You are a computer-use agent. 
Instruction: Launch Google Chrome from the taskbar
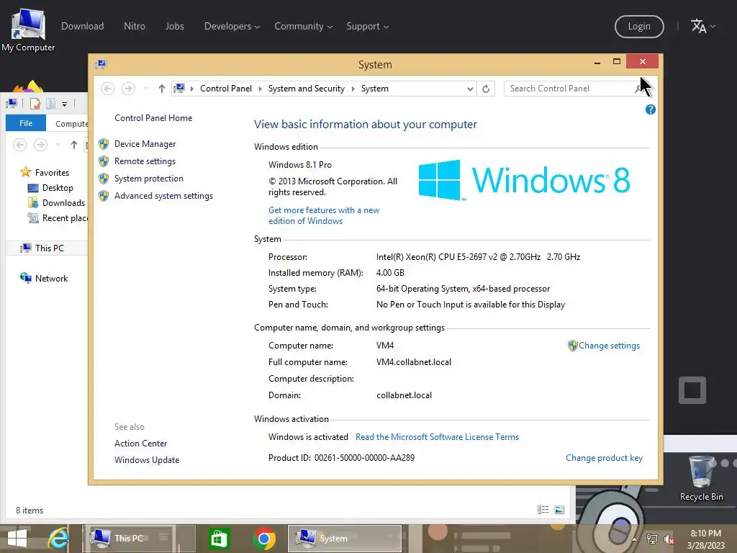click(x=263, y=539)
